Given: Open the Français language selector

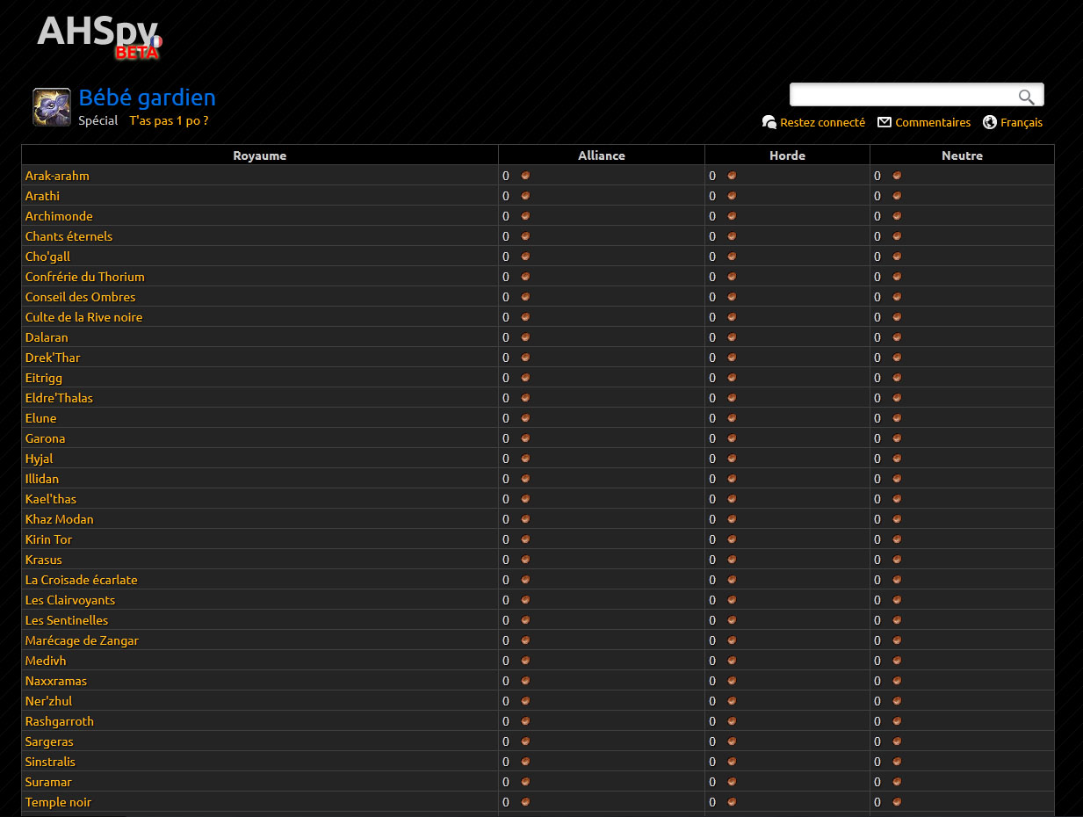Looking at the screenshot, I should (1021, 122).
